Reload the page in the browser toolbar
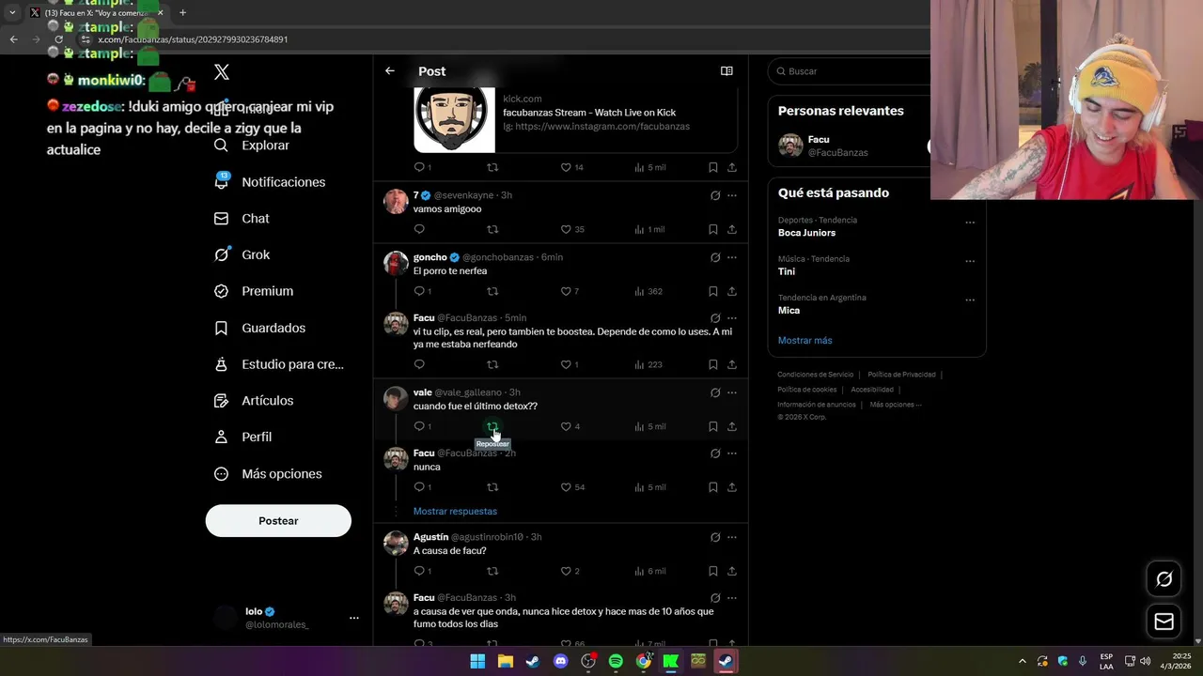 point(58,39)
